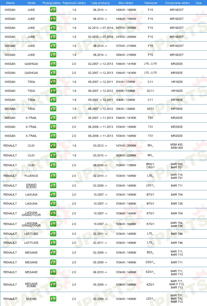Click fuel icon in LAGUNA BT0/1 M4R 726 row
207x306 pixels.
tap(53, 203)
